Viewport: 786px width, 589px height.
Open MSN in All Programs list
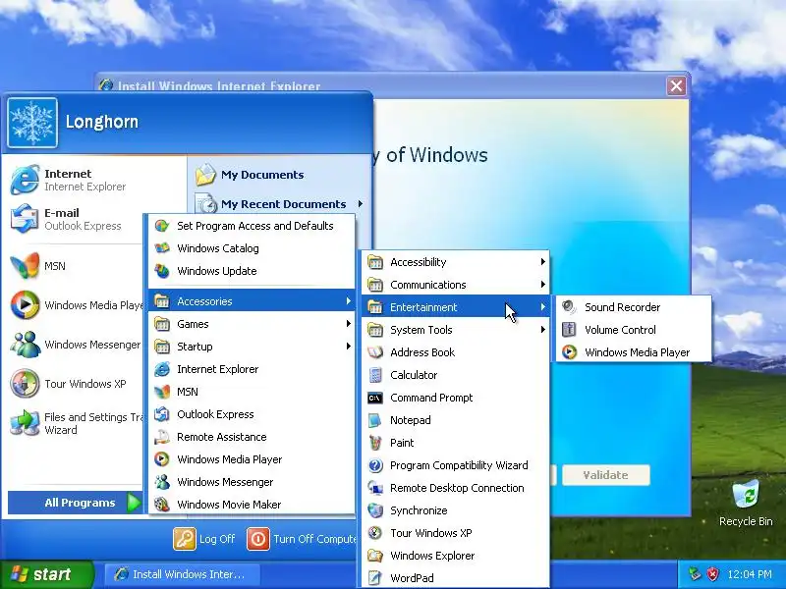[x=252, y=391]
